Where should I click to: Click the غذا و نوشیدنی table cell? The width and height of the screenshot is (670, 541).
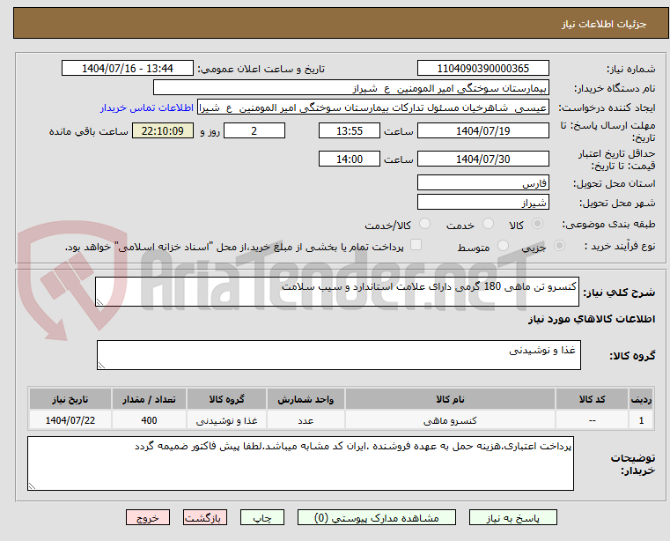click(226, 420)
